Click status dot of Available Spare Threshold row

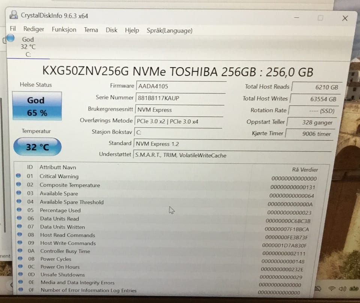pos(19,201)
